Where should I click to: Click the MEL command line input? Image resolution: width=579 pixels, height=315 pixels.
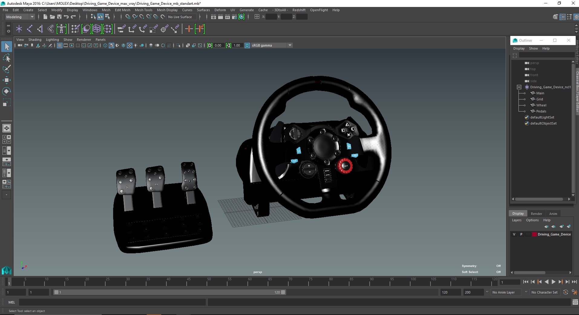point(112,302)
